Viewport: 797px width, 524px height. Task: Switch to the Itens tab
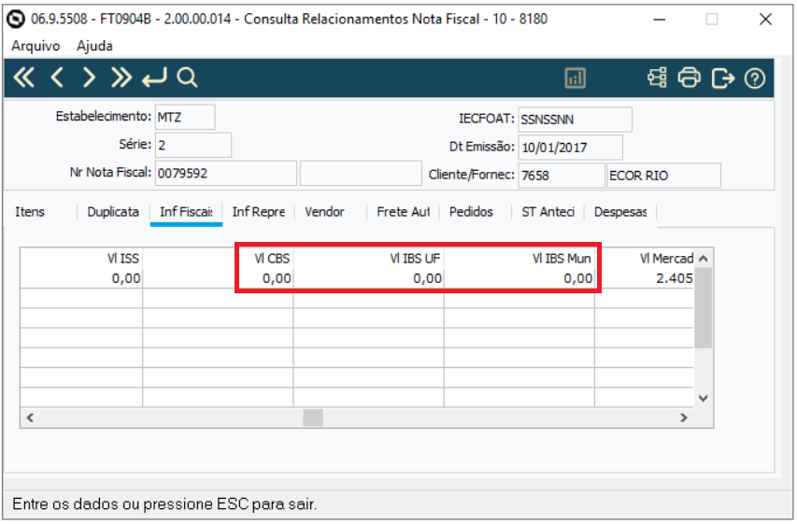[30, 212]
